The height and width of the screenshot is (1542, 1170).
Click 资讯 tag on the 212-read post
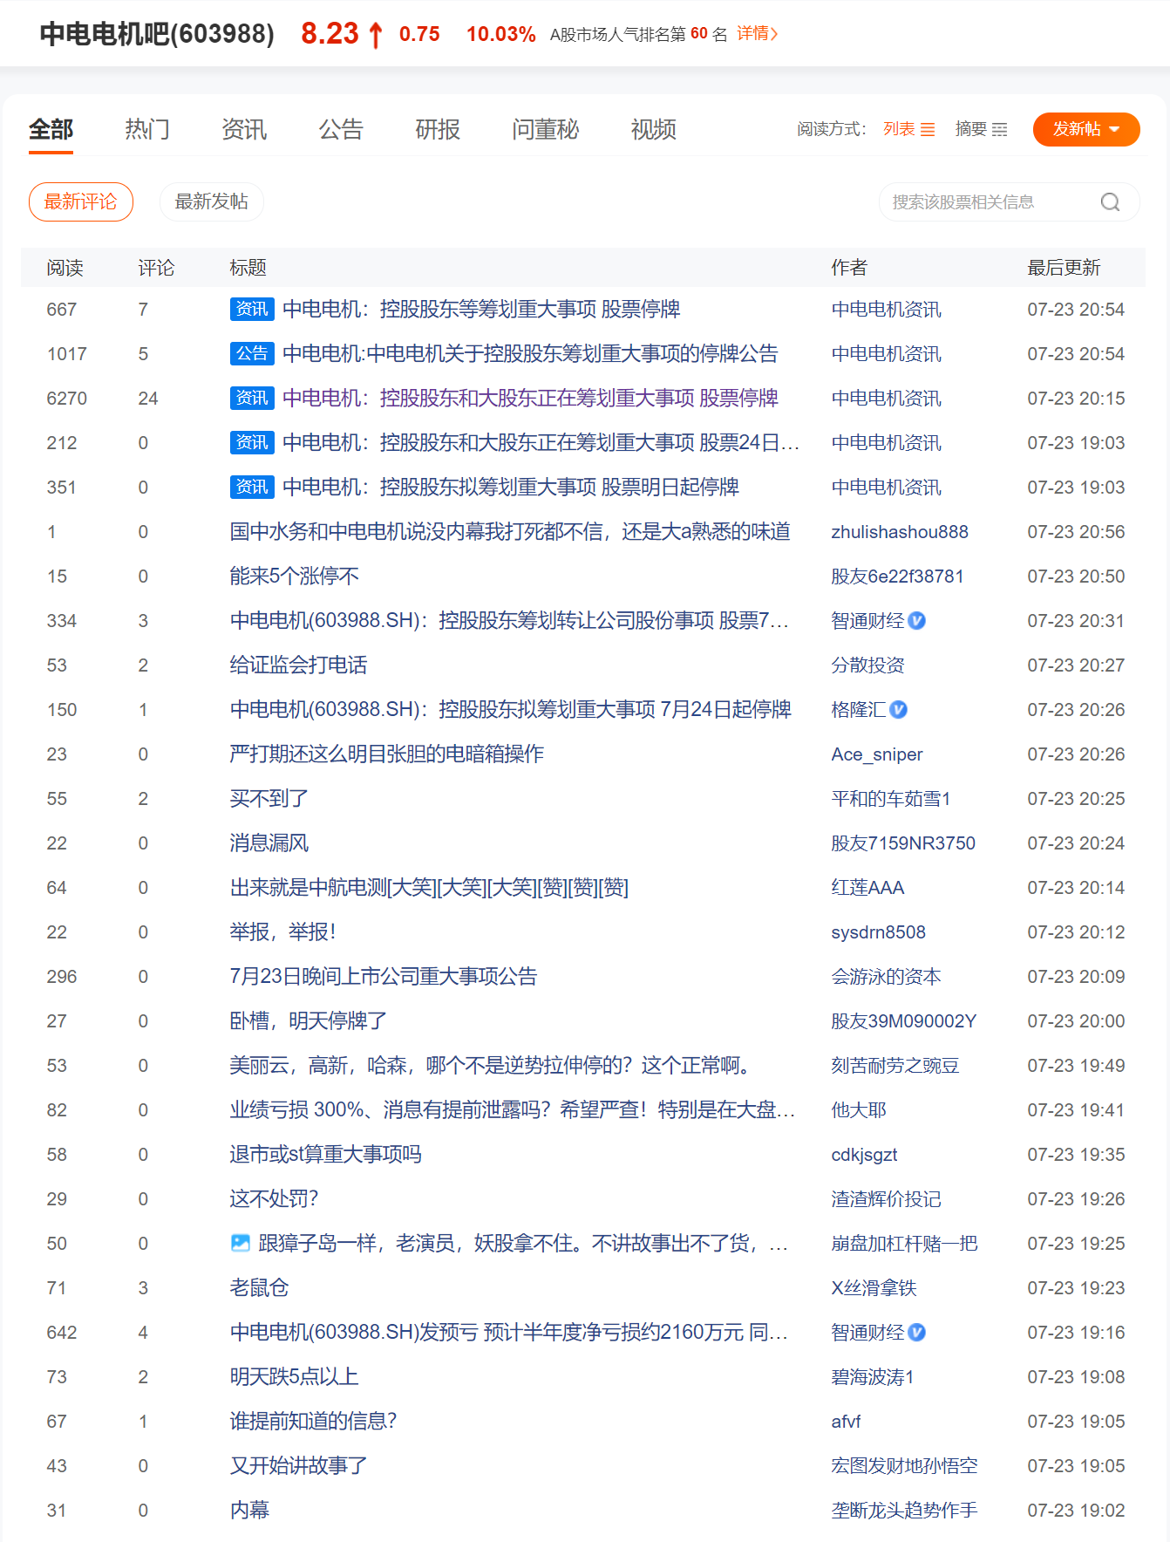[252, 442]
